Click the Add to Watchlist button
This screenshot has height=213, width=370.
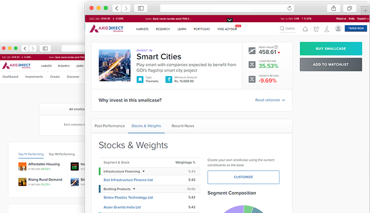(331, 65)
